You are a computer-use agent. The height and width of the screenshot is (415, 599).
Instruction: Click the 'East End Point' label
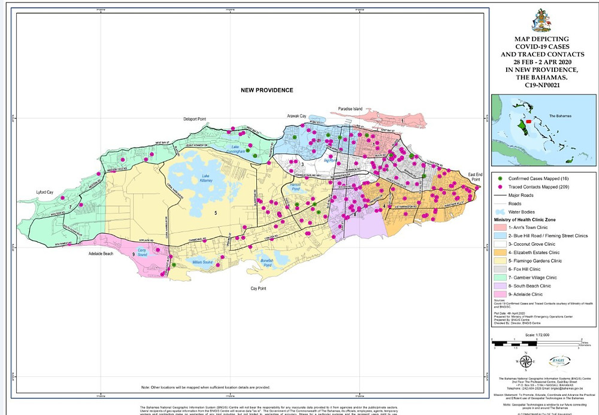pyautogui.click(x=475, y=177)
